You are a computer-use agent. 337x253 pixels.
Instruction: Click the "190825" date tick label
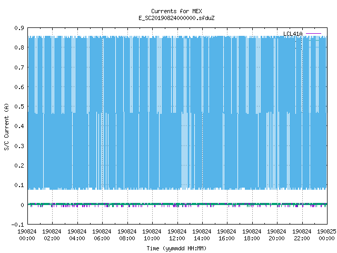point(326,231)
